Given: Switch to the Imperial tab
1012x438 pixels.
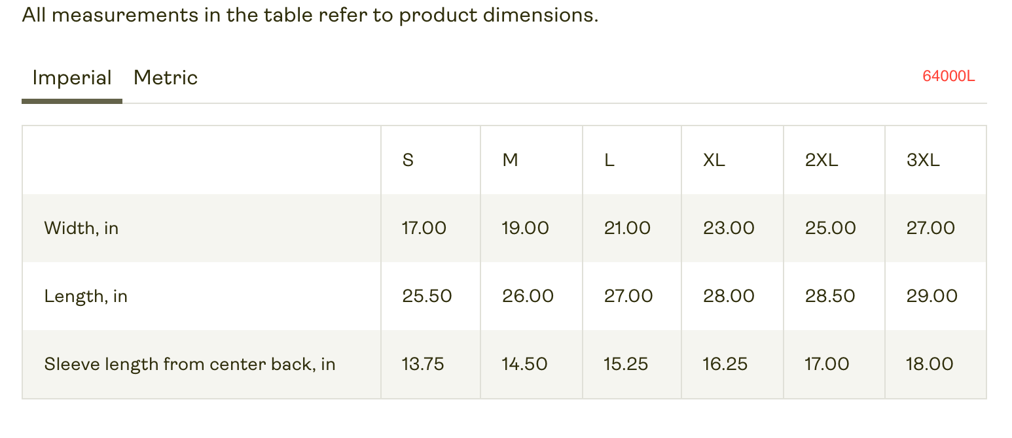Looking at the screenshot, I should point(72,78).
